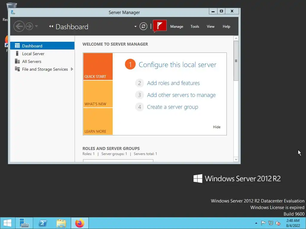Viewport: 306px width, 229px height.
Task: Click the Local Server icon in sidebar
Action: click(x=17, y=54)
